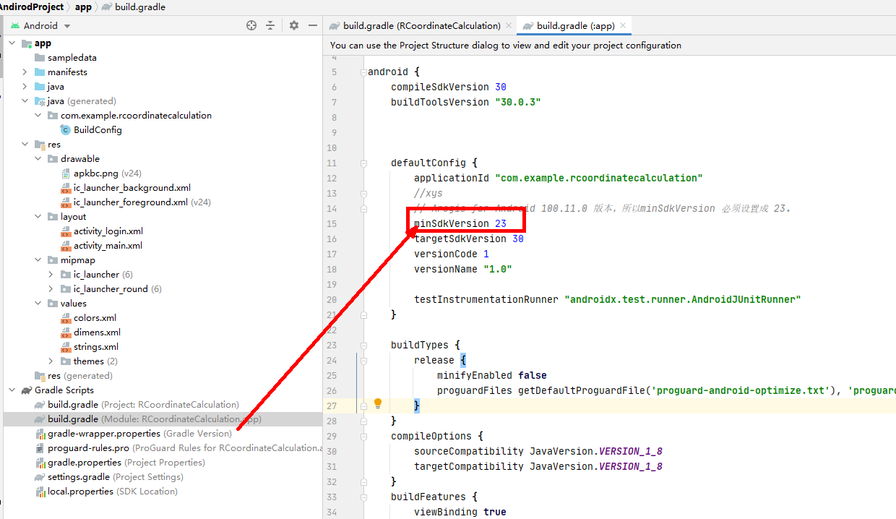Close the build.gradle (:app) tab

coord(624,25)
